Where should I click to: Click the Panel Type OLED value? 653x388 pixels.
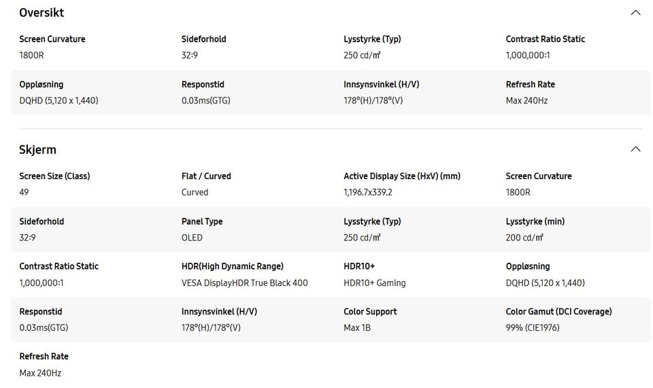[x=192, y=238]
